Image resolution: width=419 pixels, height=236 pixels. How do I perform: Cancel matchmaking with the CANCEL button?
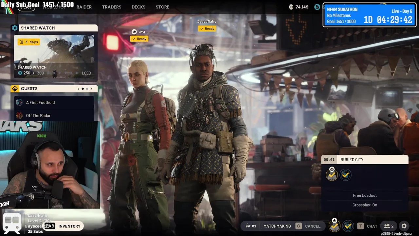pyautogui.click(x=313, y=226)
